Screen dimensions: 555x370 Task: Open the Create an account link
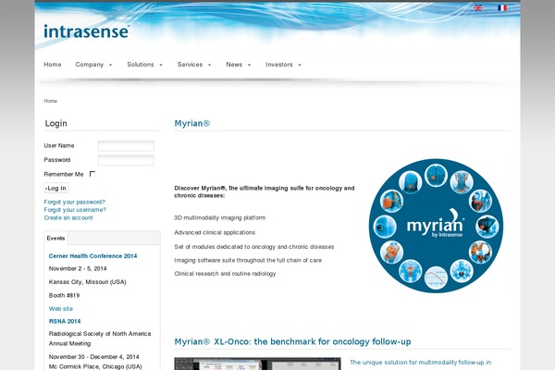coord(68,217)
